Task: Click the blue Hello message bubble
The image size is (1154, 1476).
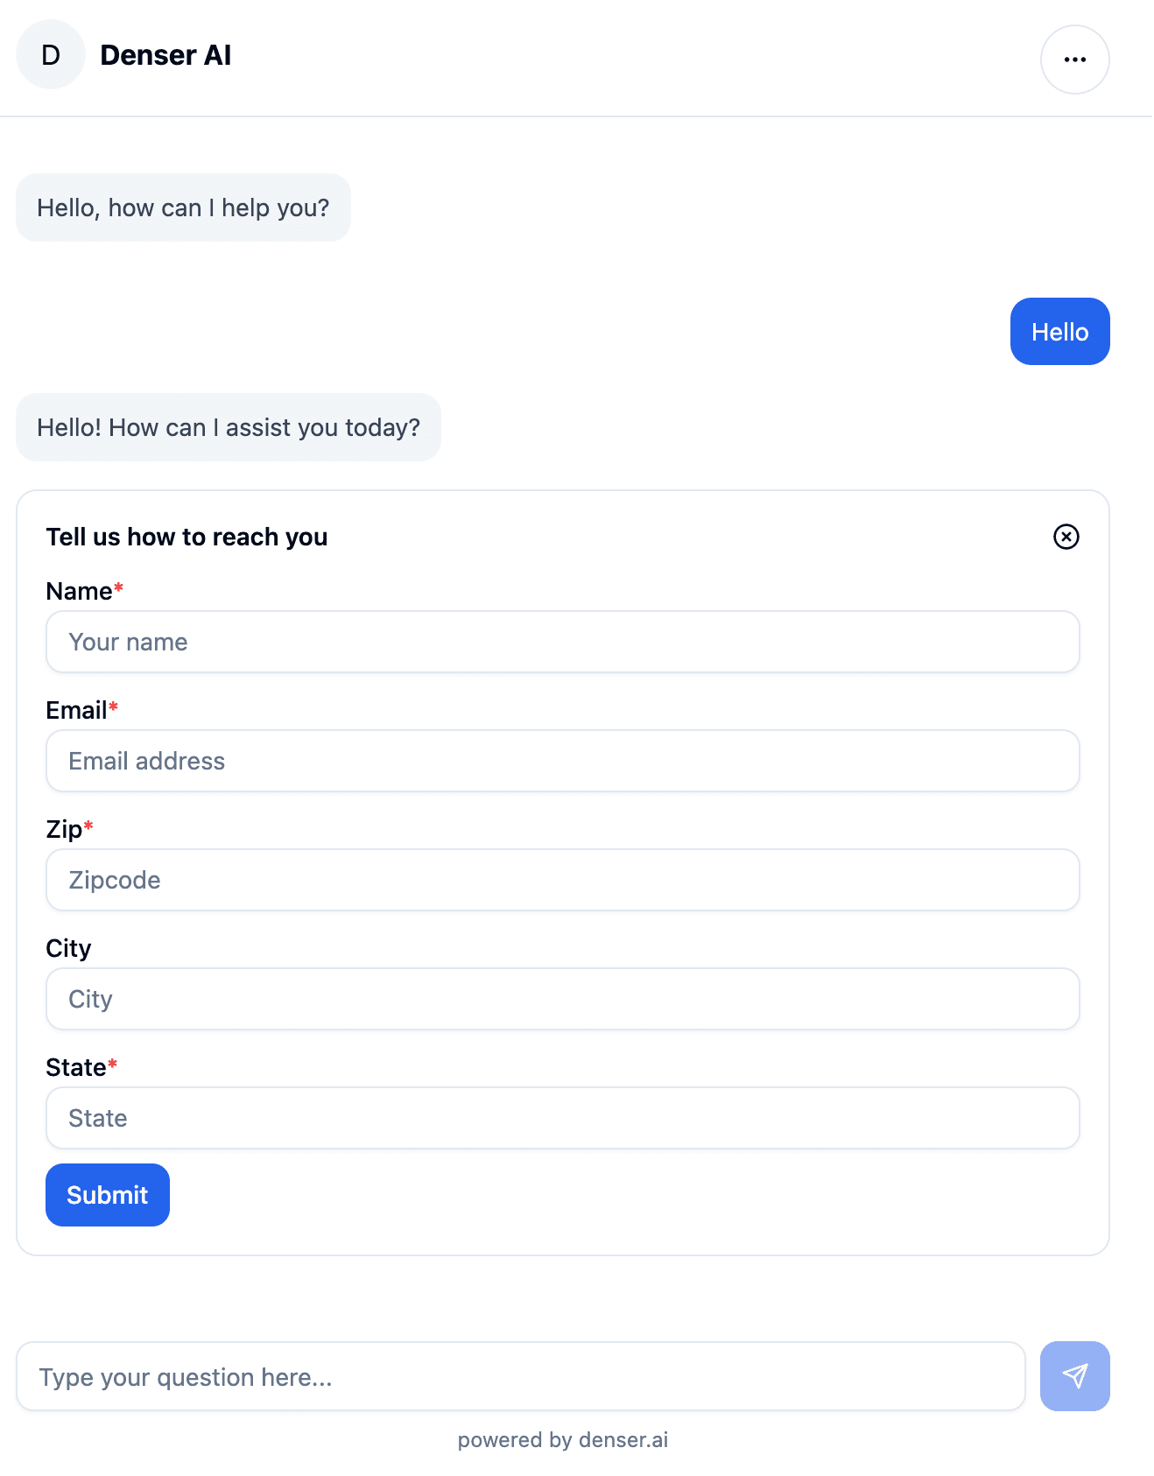Action: click(1059, 332)
